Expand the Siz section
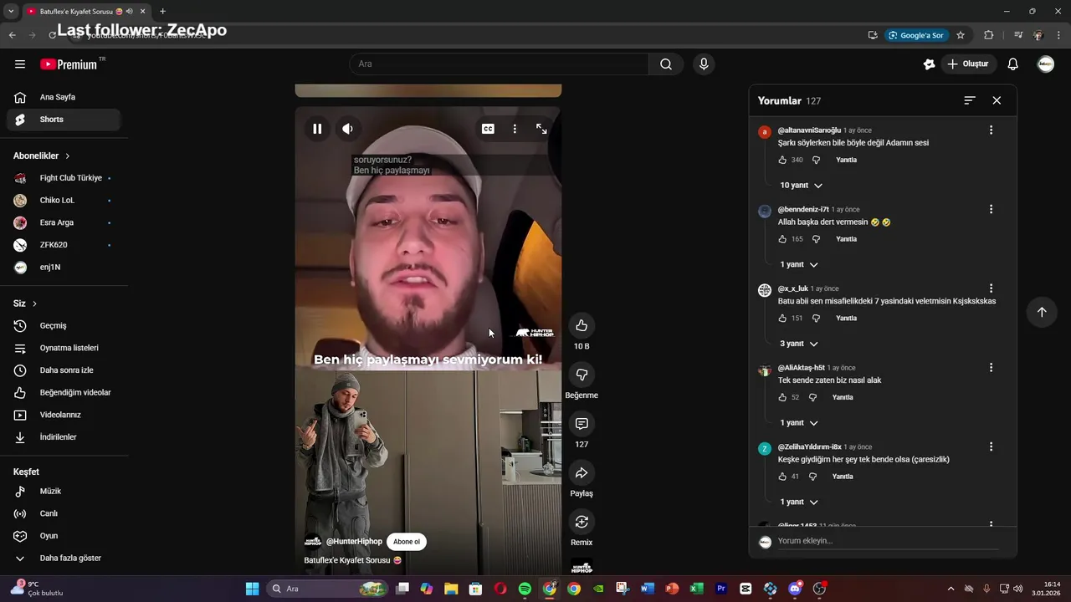Image resolution: width=1071 pixels, height=602 pixels. (25, 304)
